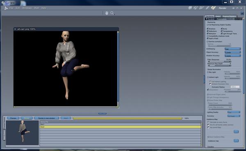Click the Abort button beside progress bar

coord(66,118)
